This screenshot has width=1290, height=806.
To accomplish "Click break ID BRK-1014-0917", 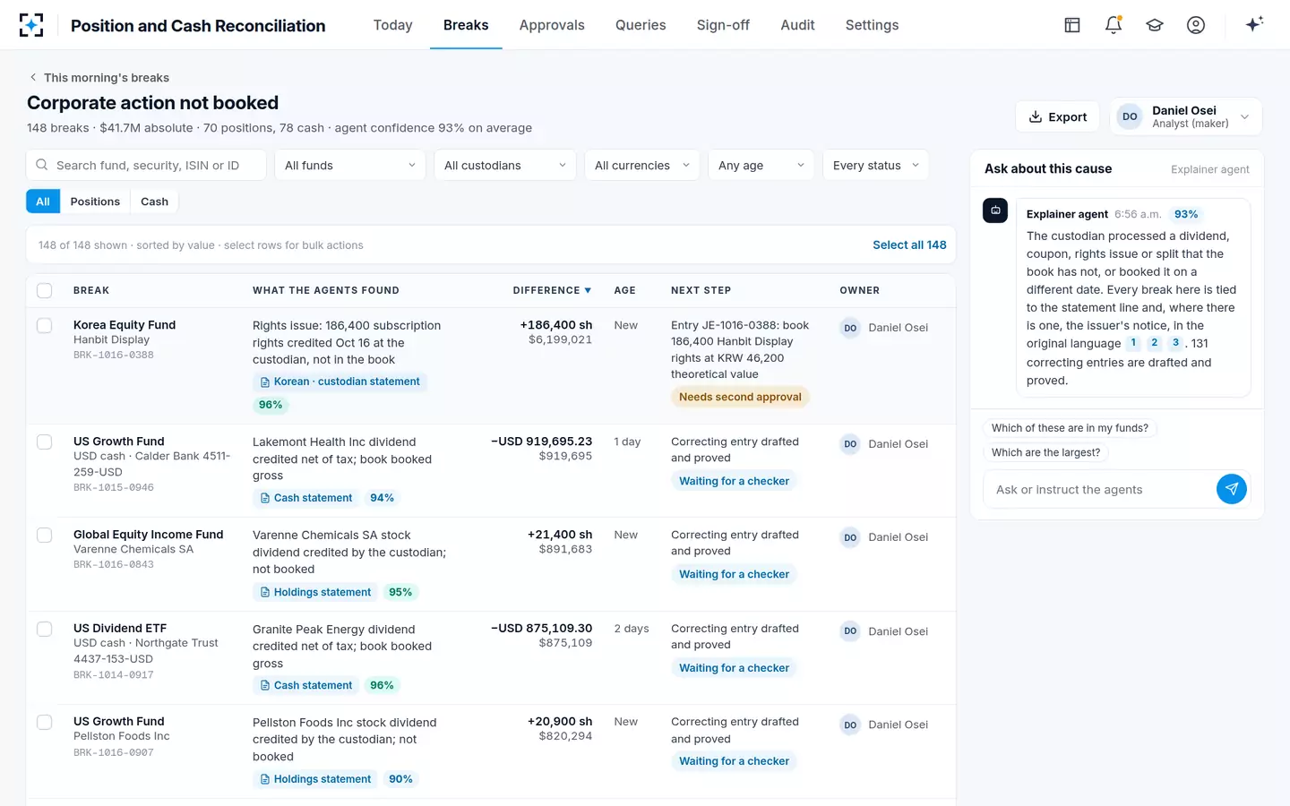I will 114,675.
